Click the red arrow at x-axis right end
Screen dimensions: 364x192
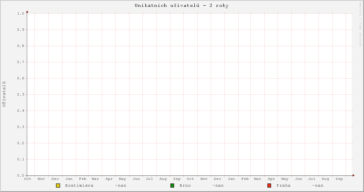click(x=353, y=175)
